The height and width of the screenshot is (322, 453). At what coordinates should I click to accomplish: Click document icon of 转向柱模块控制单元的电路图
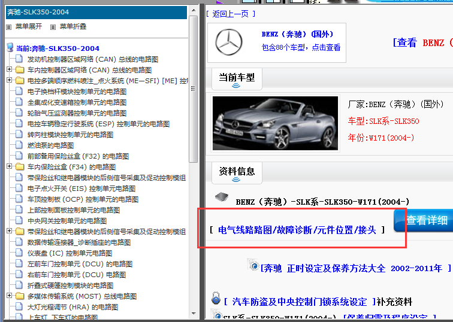point(19,135)
